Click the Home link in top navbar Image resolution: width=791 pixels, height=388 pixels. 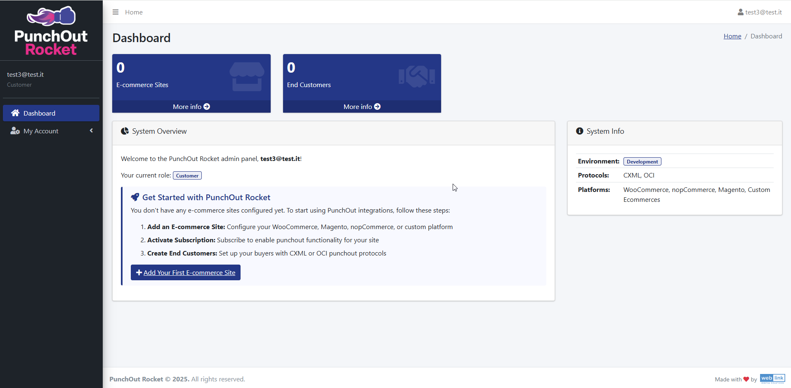coord(134,12)
